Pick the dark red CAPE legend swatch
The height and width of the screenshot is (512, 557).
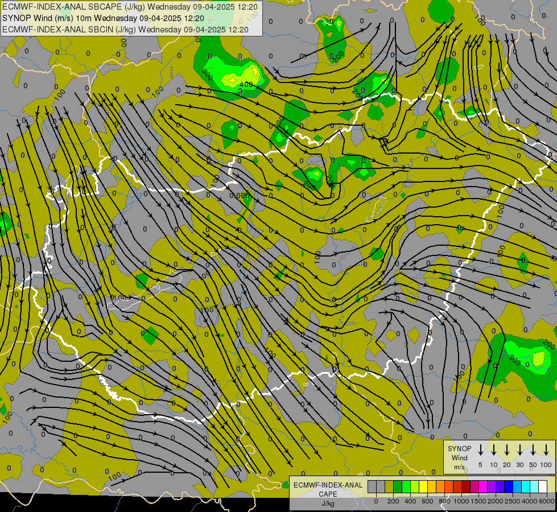pyautogui.click(x=466, y=486)
